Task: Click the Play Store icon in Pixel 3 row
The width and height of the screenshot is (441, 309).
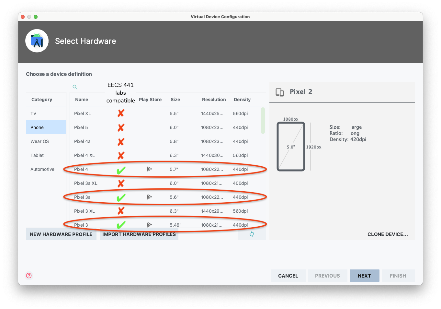Action: [x=149, y=225]
